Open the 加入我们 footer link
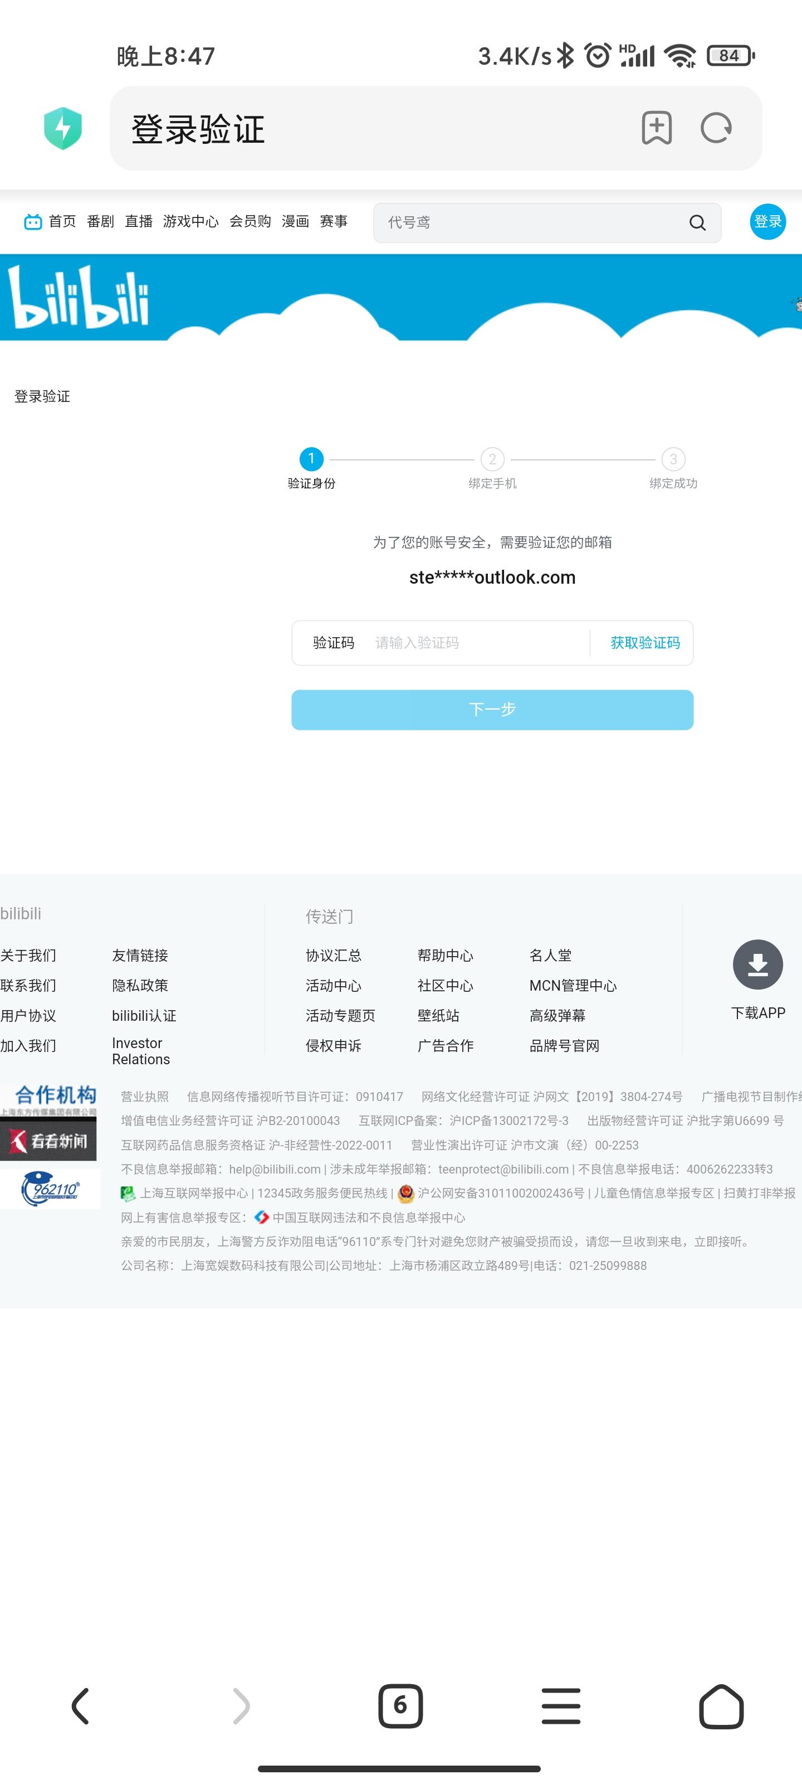Viewport: 802px width, 1784px height. point(28,1046)
